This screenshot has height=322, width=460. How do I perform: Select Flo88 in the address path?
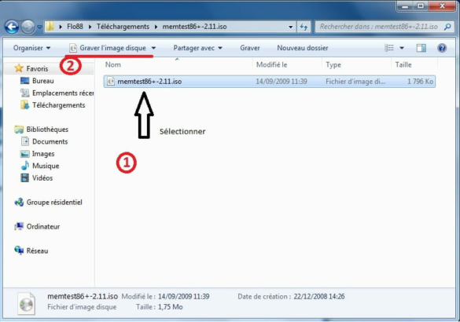pos(75,27)
